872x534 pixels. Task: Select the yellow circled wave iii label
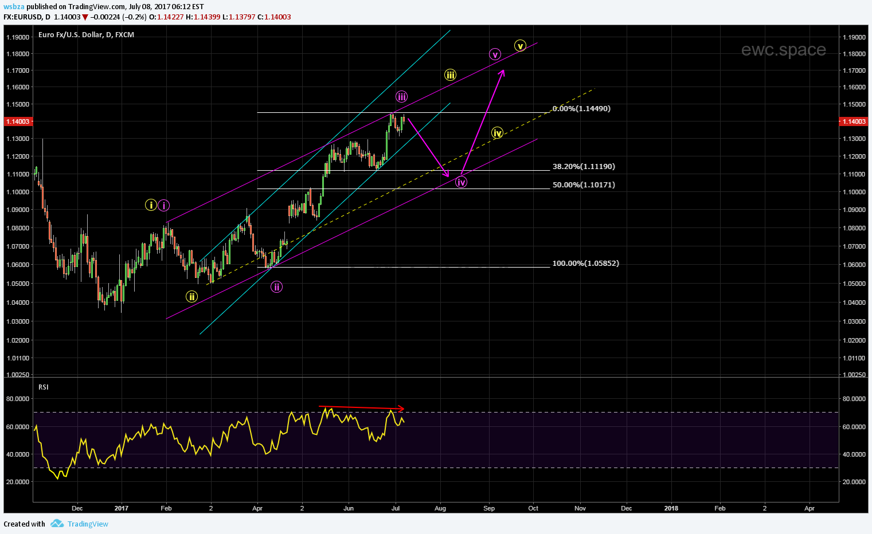pos(450,74)
